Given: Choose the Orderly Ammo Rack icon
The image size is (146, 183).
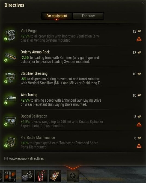Looking at the screenshot, I should (10, 57).
